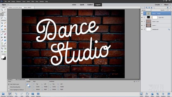This screenshot has width=172, height=97.
Task: Hide the Color Fill 1 layer
Action: tap(142, 18)
